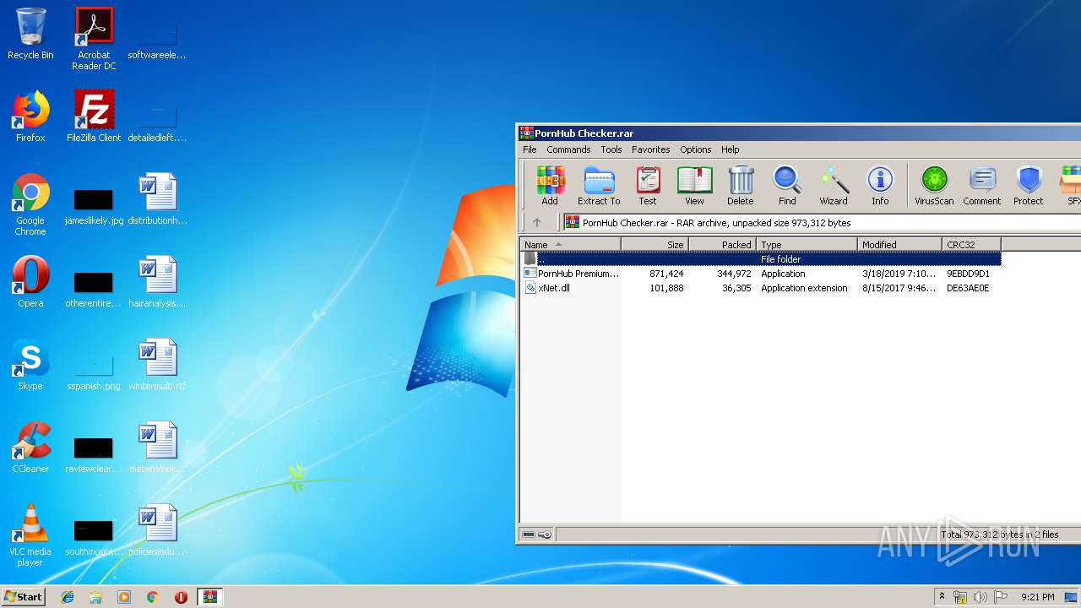Screen dimensions: 1081x608
Task: Click the Comment toolbar icon
Action: coord(982,185)
